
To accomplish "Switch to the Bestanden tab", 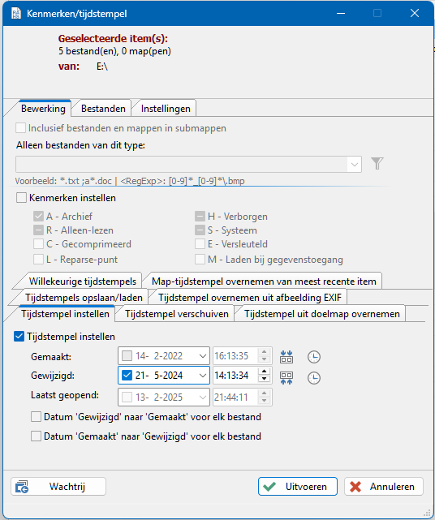I will 103,109.
